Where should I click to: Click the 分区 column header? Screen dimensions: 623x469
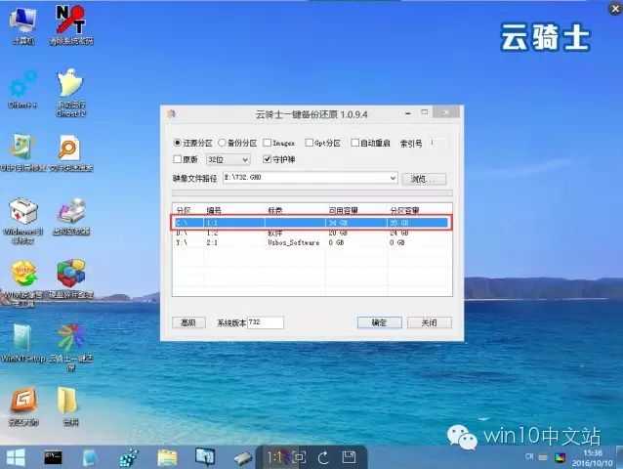[x=184, y=210]
